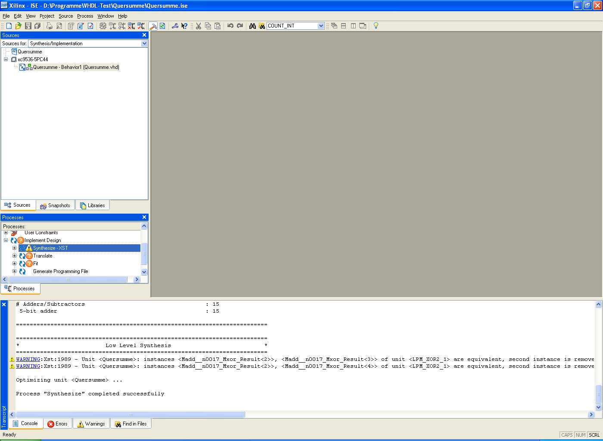Click the red X rerun toolbar icon
Viewport: 603px width, 441px height.
[x=131, y=26]
